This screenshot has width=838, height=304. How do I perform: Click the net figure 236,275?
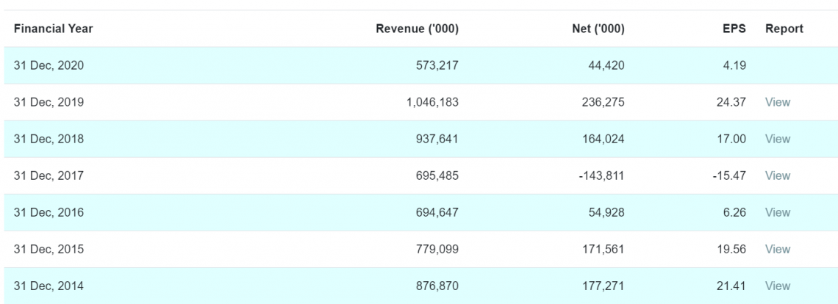602,102
